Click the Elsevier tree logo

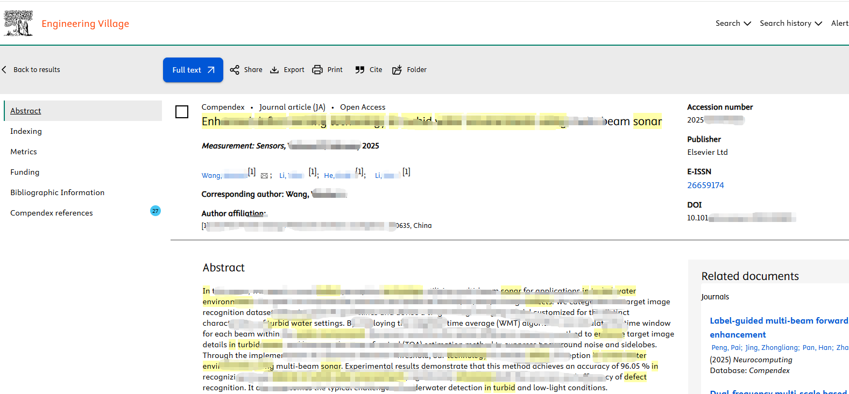[x=18, y=23]
